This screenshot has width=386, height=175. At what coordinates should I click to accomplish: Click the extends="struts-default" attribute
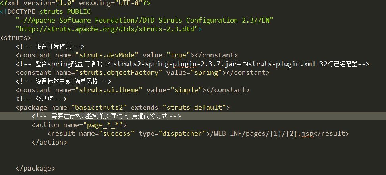pyautogui.click(x=178, y=108)
